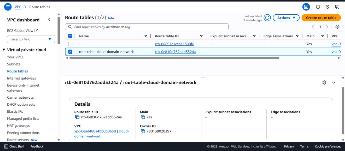345x151 pixels.
Task: Open rtb-0e810d762add5324a link in table
Action: click(x=175, y=52)
